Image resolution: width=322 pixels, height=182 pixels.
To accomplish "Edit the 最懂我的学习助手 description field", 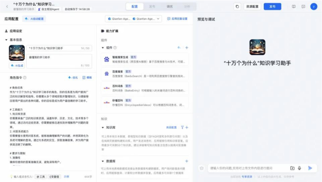I will click(59, 61).
